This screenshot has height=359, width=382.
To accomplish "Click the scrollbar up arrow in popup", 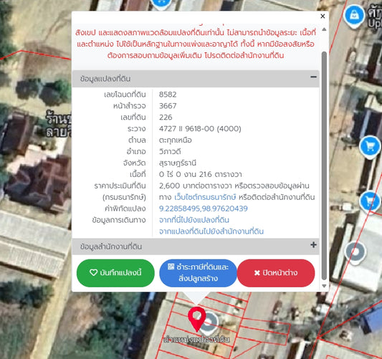I will 324,29.
